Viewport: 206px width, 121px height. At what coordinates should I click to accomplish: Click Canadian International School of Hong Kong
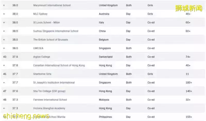pyautogui.click(x=59, y=66)
